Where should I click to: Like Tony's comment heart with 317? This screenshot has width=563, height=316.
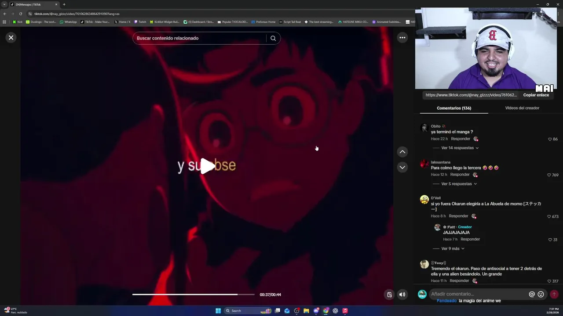click(x=549, y=281)
